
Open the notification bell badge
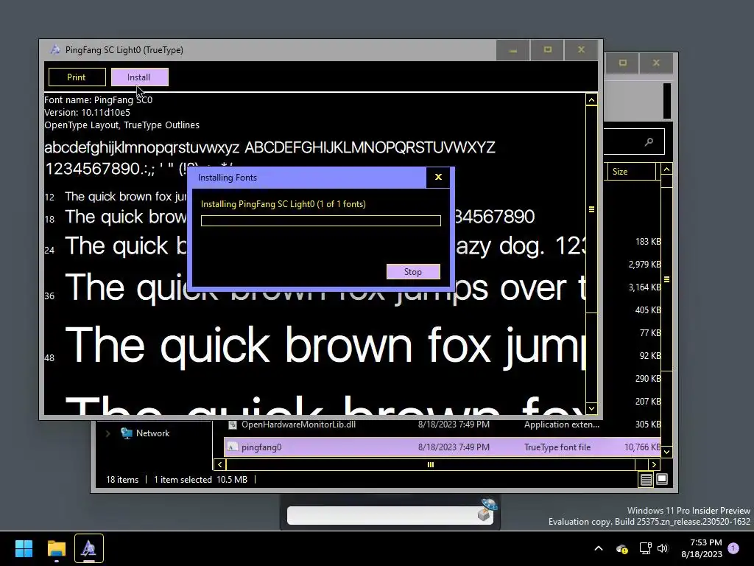(x=733, y=548)
